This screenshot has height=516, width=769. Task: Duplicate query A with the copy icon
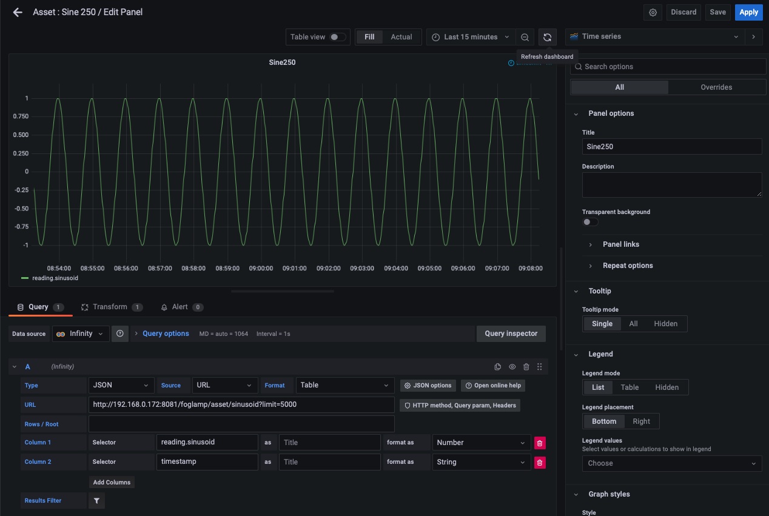498,367
